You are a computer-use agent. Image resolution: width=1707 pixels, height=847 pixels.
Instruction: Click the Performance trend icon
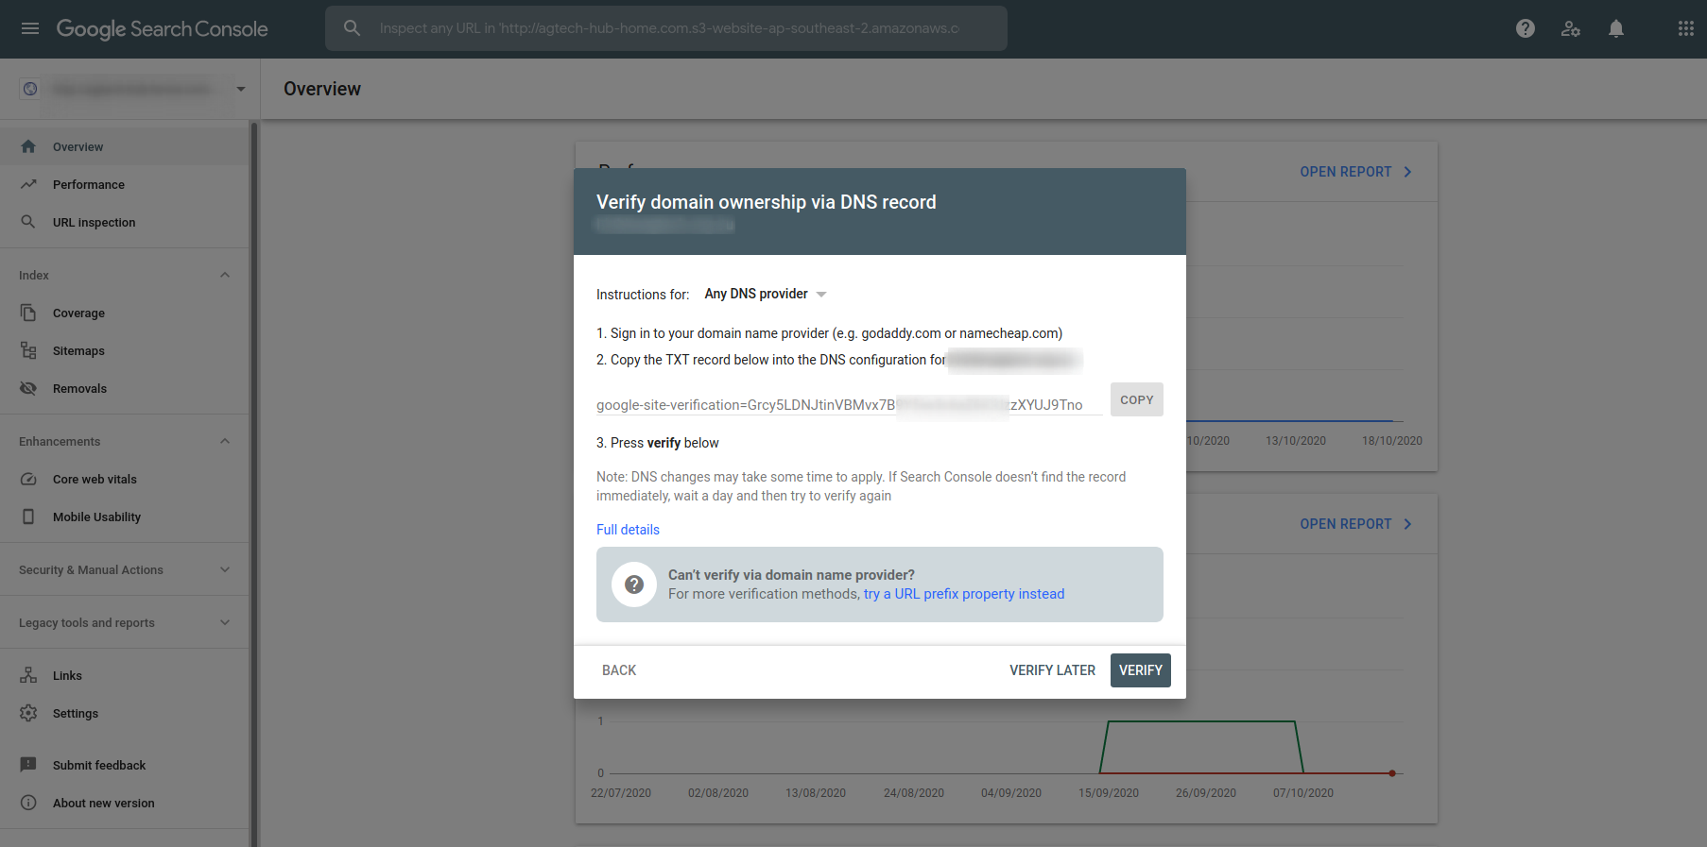coord(28,184)
